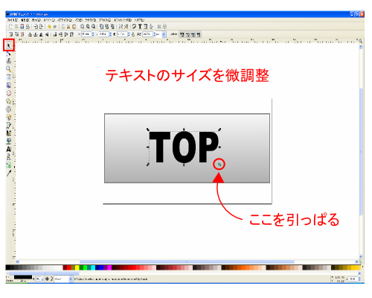This screenshot has width=372, height=298.
Task: Click the width W input field
Action: (122, 34)
